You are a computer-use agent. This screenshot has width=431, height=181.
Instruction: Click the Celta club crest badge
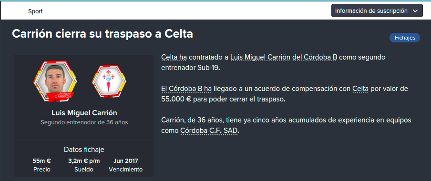point(109,81)
